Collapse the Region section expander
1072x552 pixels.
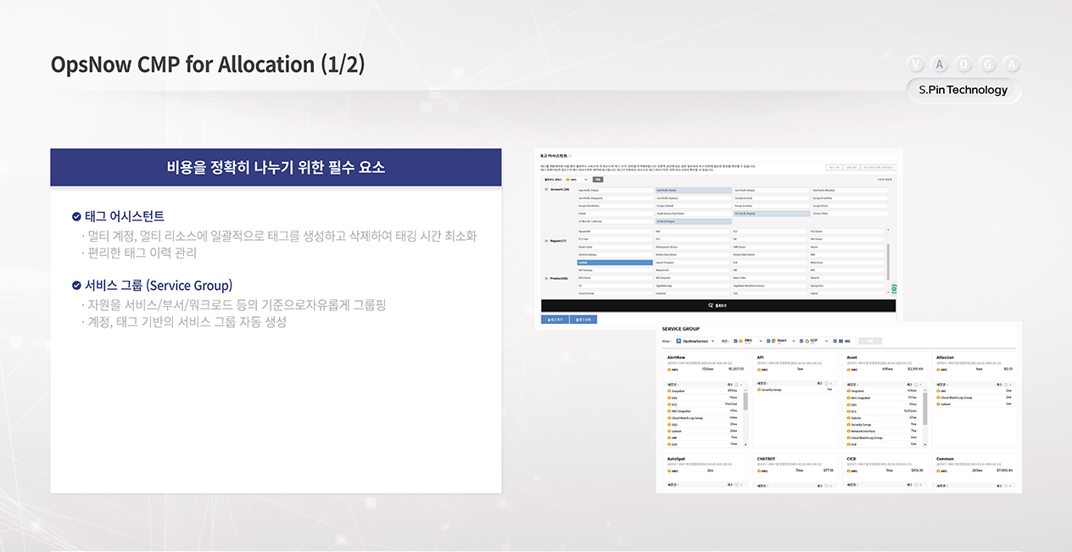(545, 241)
